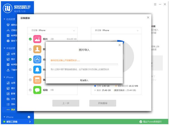Open 正版应用 icon under 在线资源
Viewport: 169px width, 125px height.
[x=8, y=30]
